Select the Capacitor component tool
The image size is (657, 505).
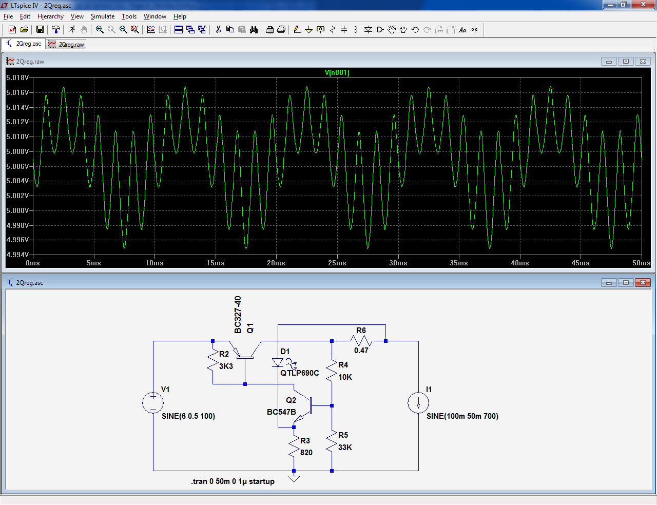(344, 30)
